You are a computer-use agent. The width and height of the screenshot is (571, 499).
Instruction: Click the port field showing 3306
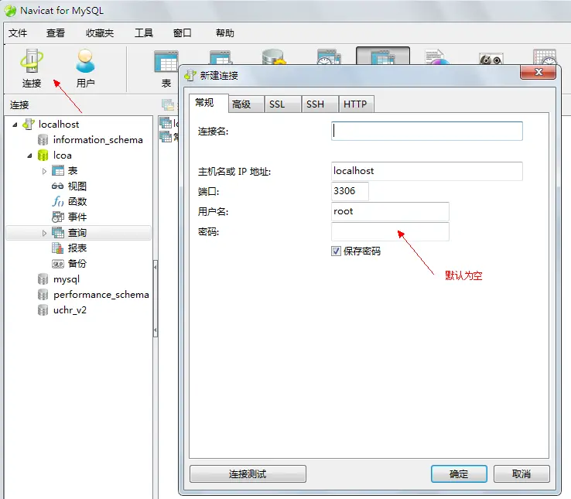point(350,191)
